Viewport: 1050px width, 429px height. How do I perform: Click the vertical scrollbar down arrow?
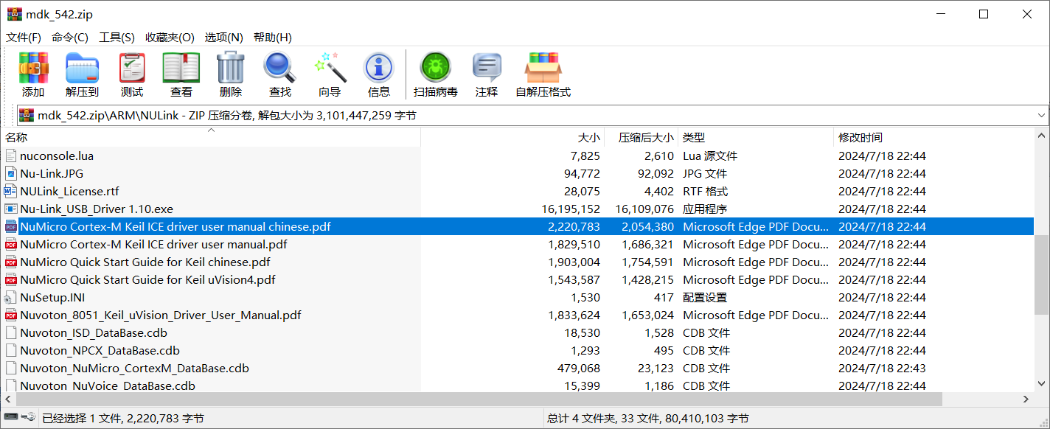pos(1043,383)
